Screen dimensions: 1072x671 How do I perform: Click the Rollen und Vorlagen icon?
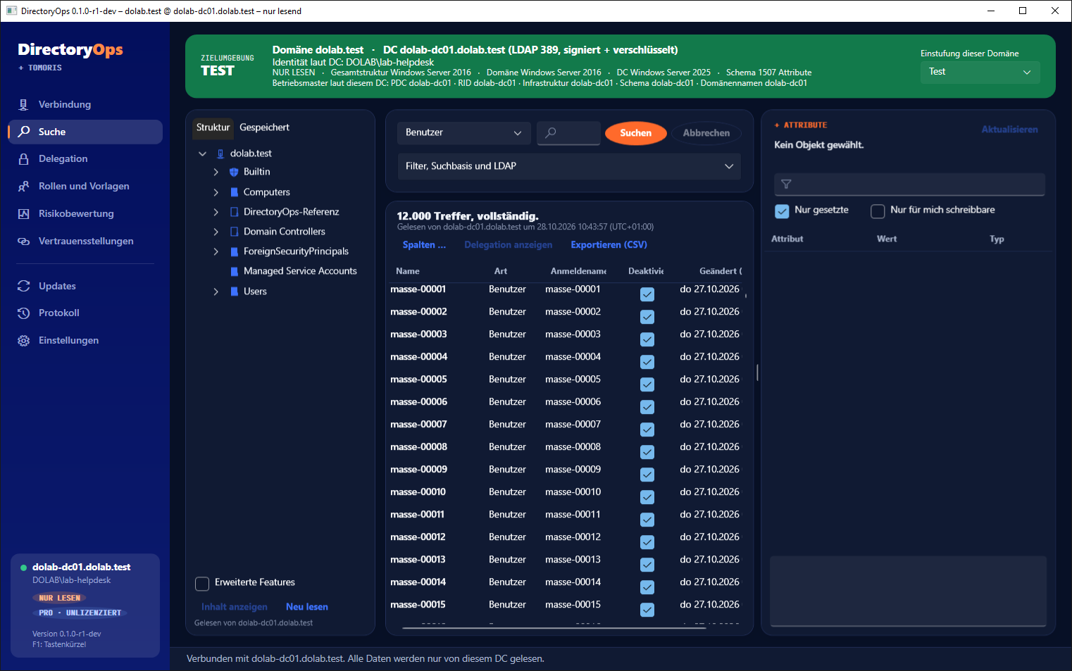point(24,186)
